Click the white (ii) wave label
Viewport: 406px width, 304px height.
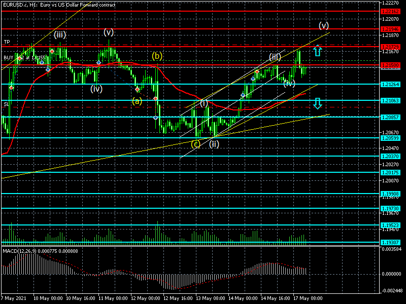[x=214, y=144]
